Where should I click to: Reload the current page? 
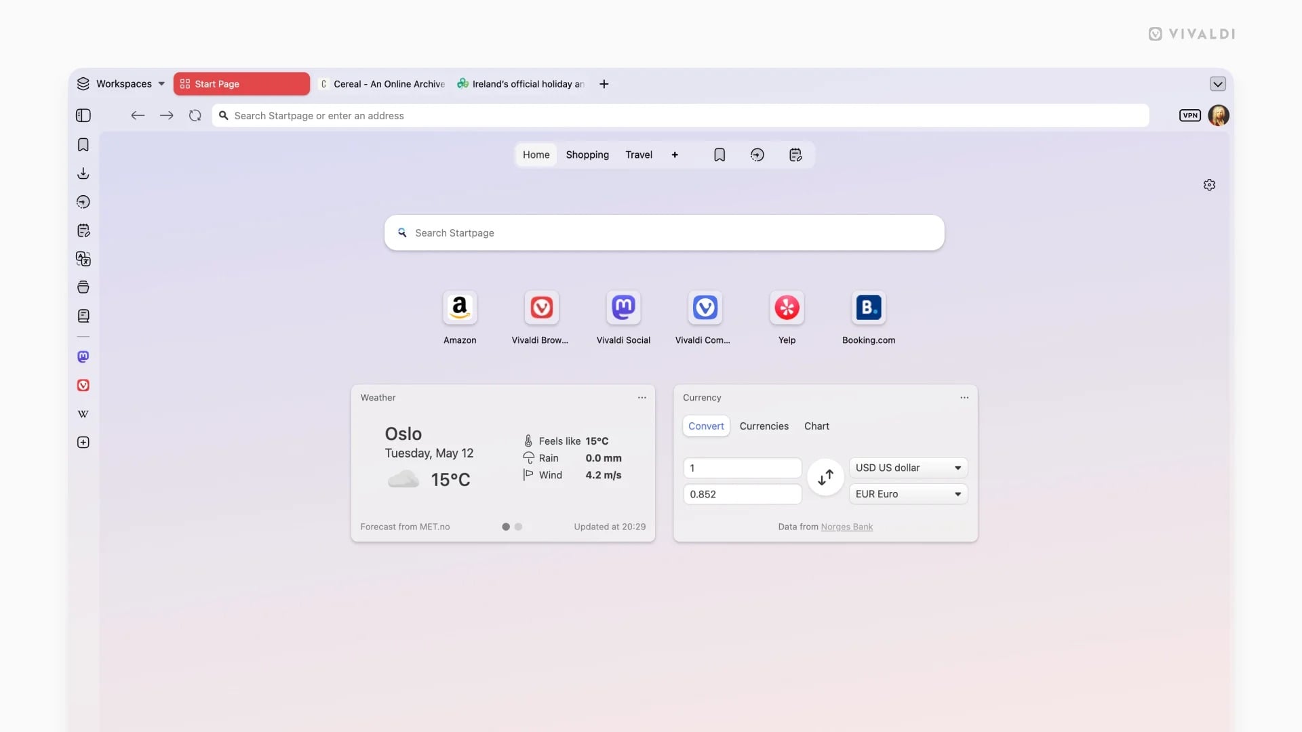[195, 116]
